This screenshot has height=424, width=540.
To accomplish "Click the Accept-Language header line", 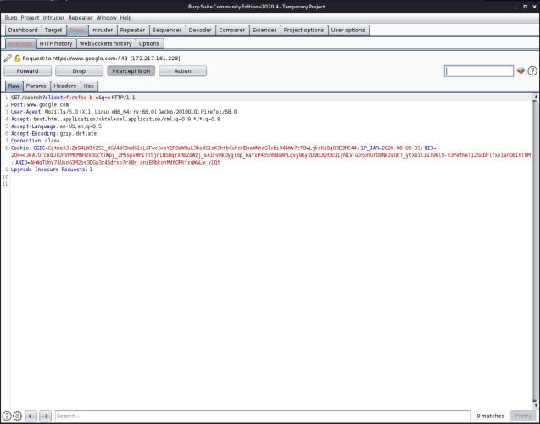I will [56, 126].
